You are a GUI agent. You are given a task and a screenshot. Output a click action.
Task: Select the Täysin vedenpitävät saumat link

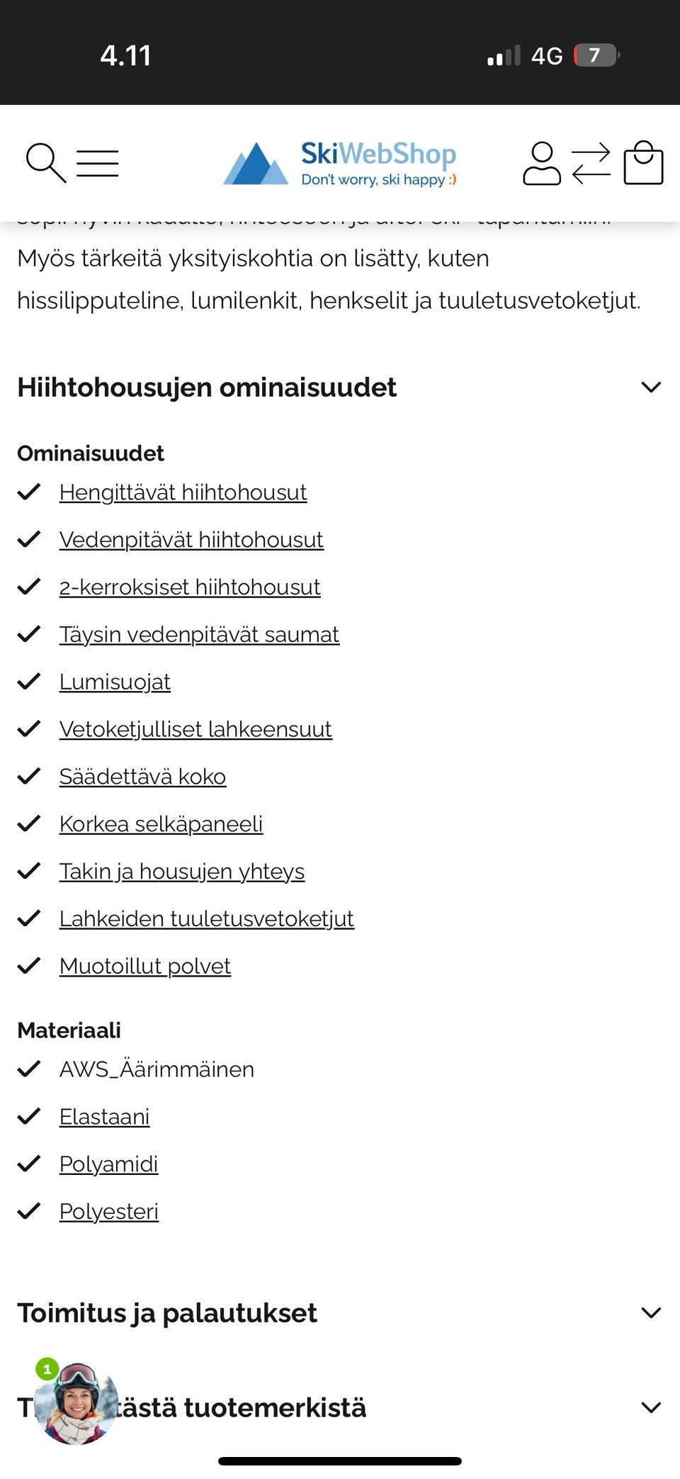[199, 634]
